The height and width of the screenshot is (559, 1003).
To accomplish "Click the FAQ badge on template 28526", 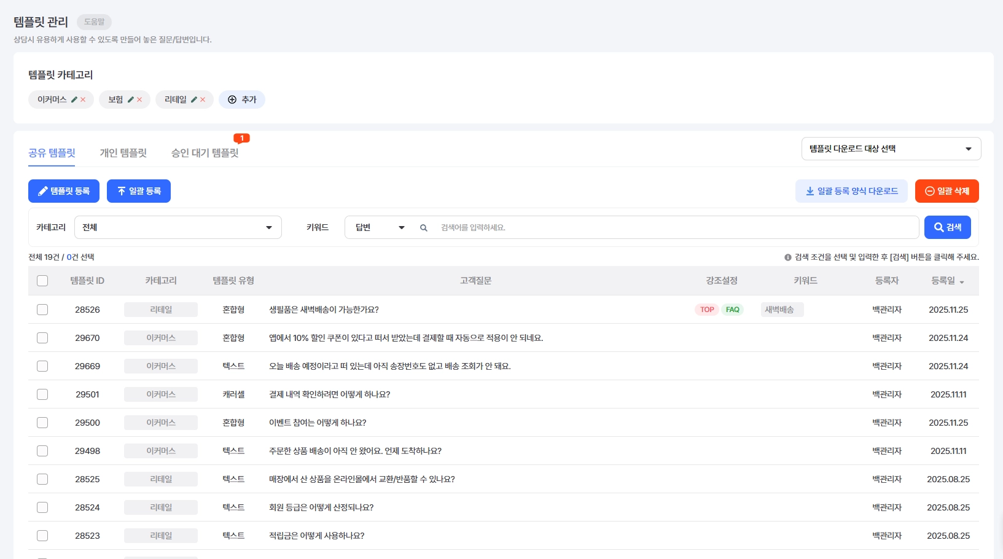I will click(733, 310).
